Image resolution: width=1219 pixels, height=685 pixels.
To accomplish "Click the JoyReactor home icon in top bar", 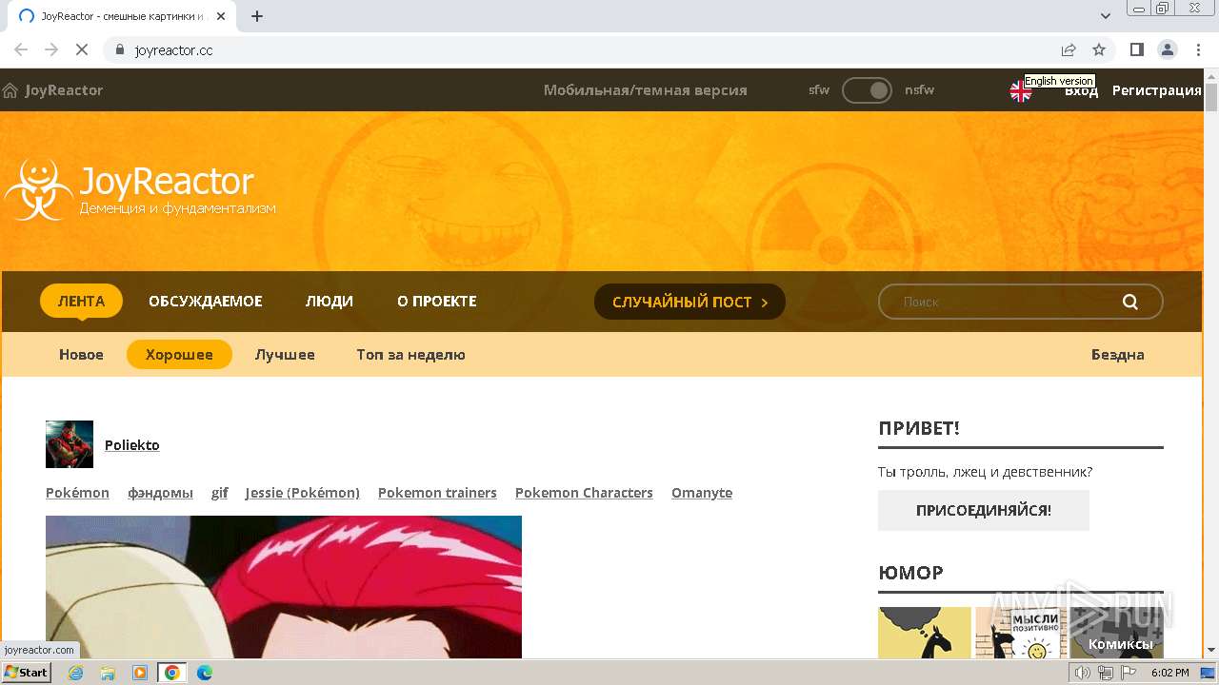I will click(10, 90).
